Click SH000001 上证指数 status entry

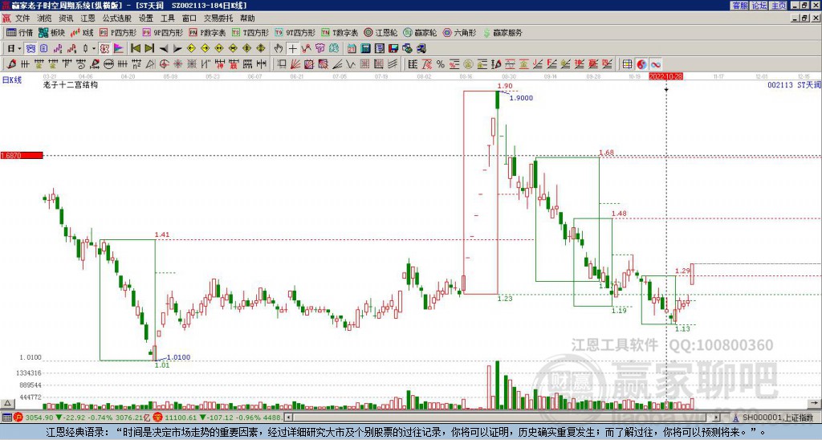pyautogui.click(x=778, y=418)
